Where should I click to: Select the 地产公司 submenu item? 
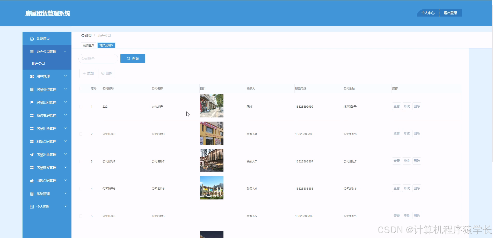click(47, 64)
